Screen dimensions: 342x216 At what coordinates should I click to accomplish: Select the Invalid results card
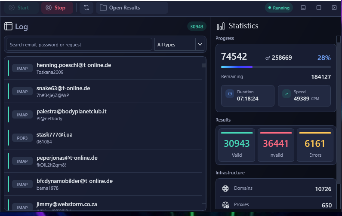point(276,145)
